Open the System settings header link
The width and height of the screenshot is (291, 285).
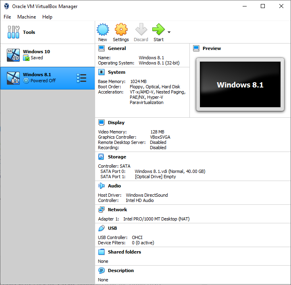tap(116, 72)
